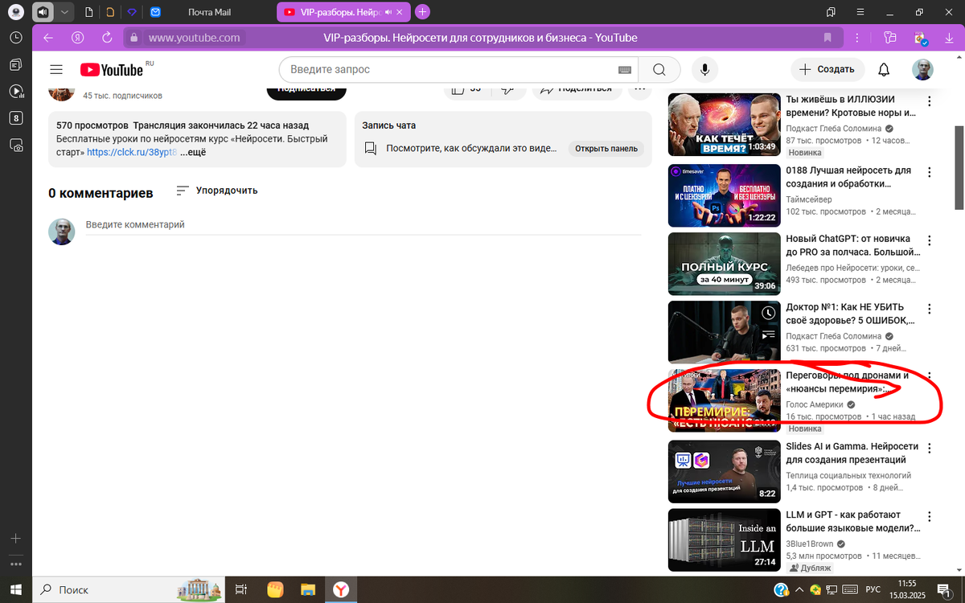Bookmark this page with the flag icon

827,38
